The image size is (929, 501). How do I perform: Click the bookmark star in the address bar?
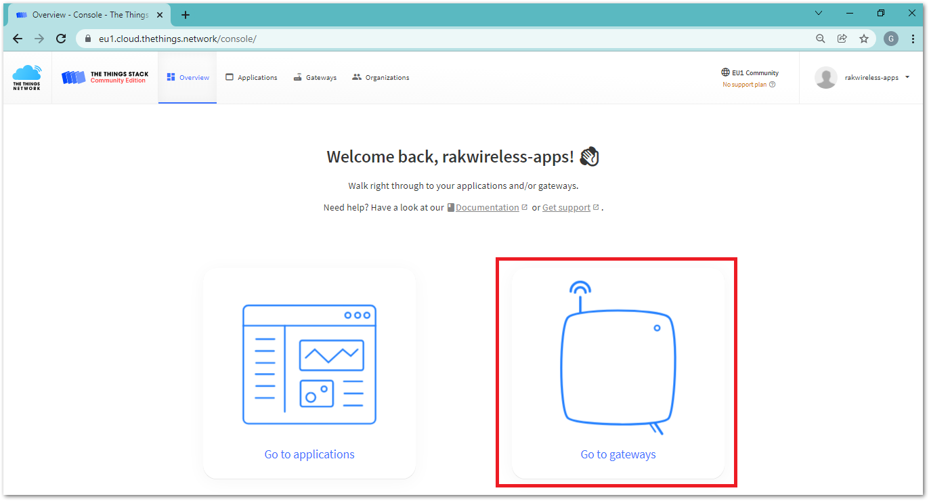pos(864,39)
